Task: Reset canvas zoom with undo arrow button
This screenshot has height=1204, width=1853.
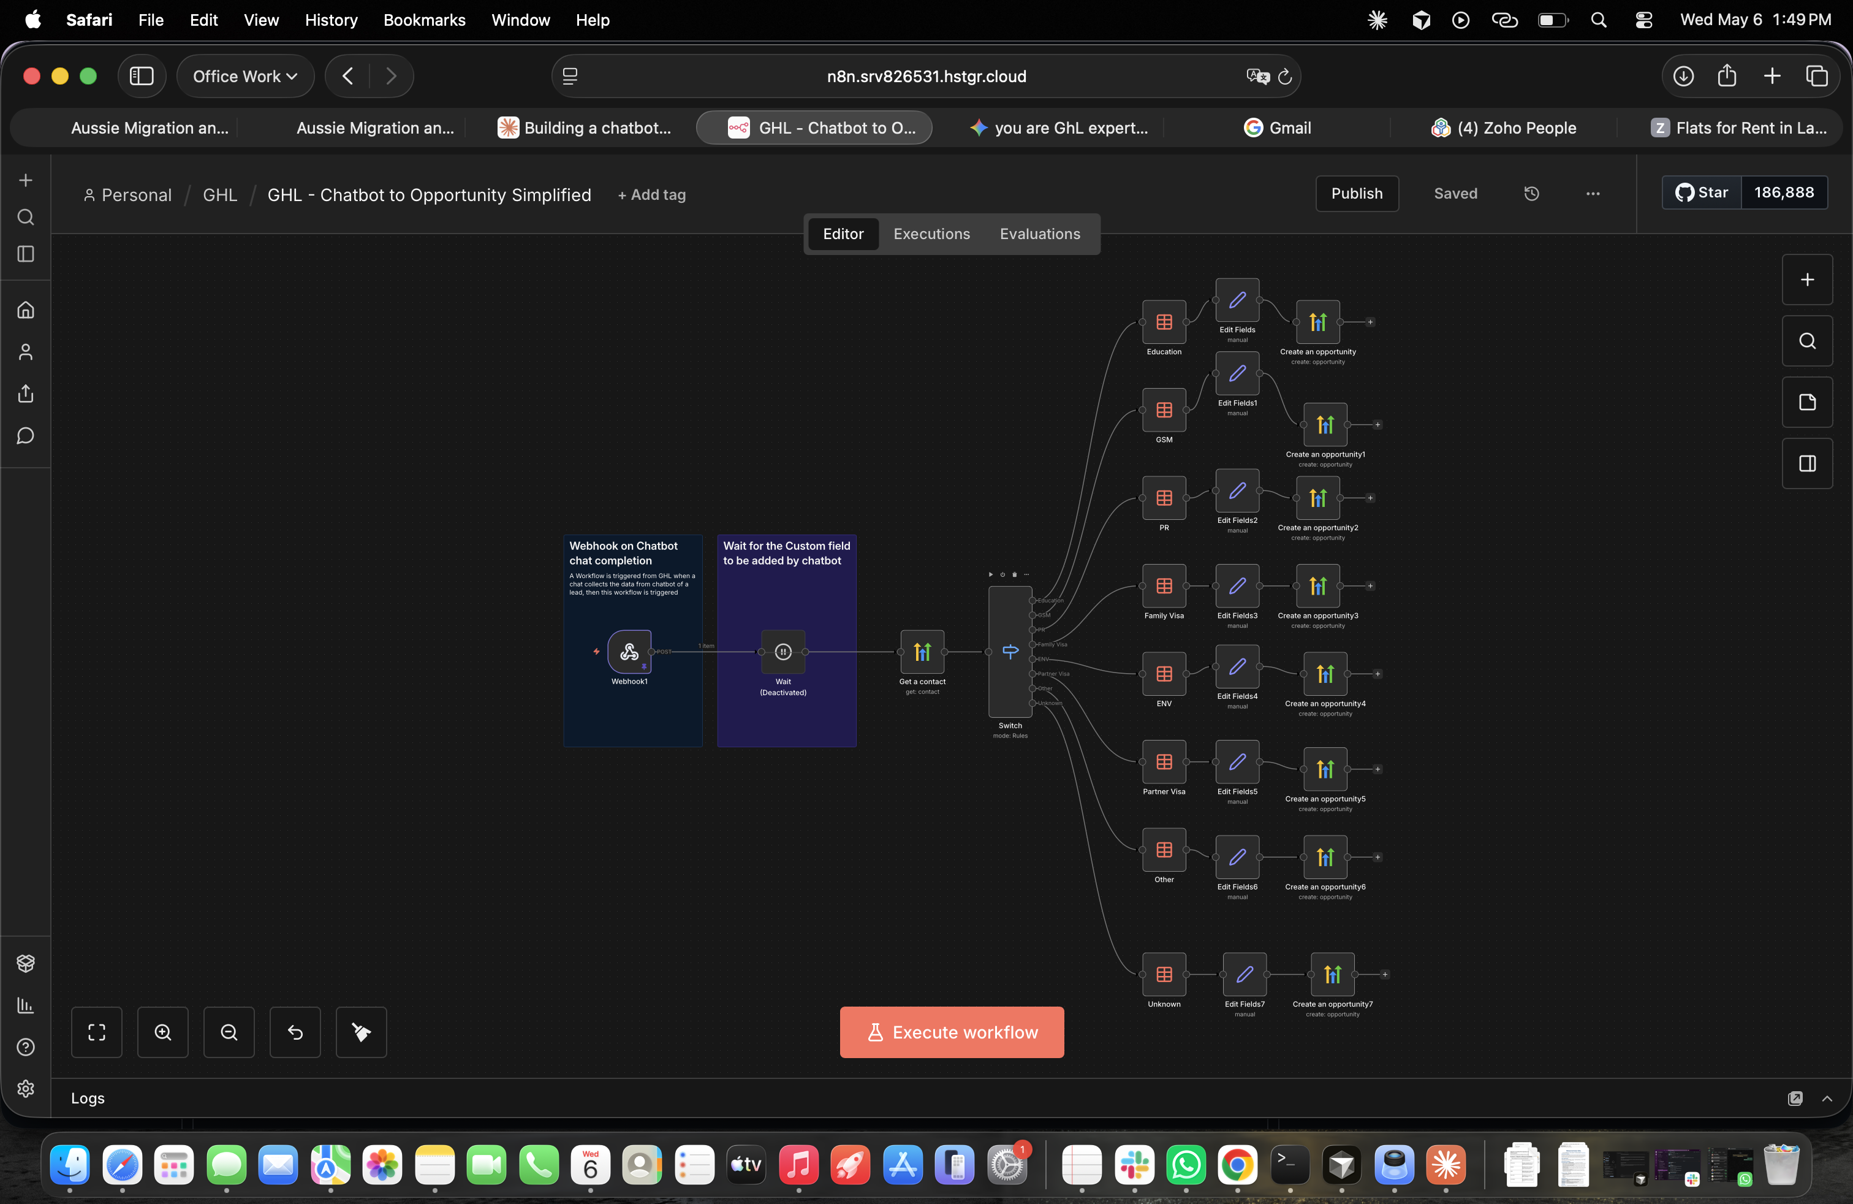Action: pyautogui.click(x=295, y=1032)
